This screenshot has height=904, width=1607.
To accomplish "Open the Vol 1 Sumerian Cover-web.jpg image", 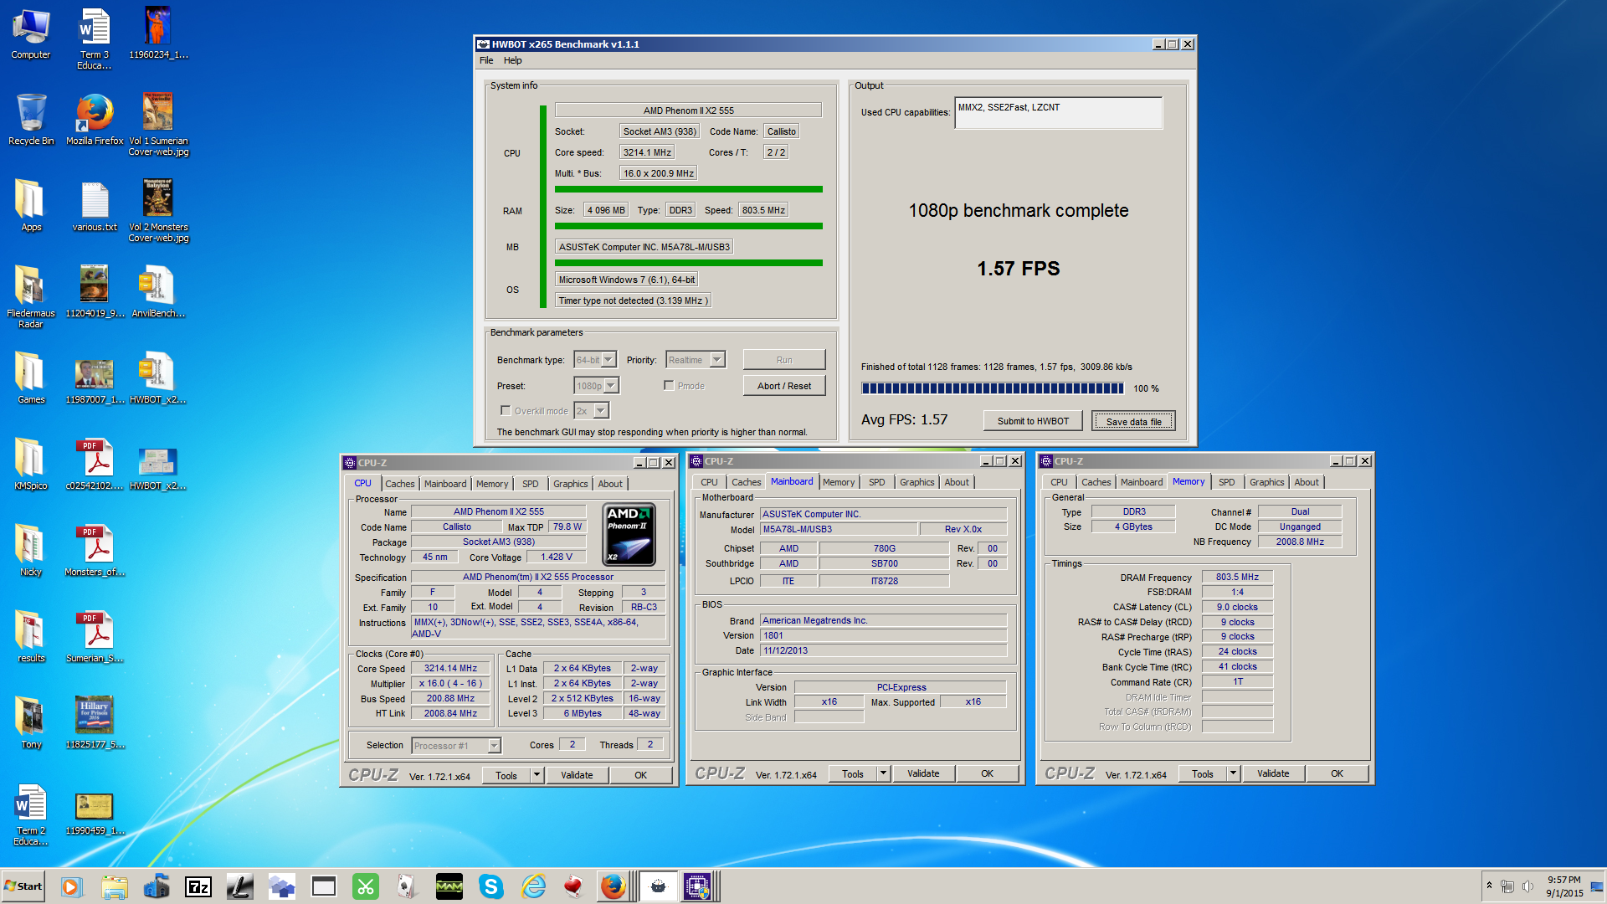I will (x=158, y=124).
